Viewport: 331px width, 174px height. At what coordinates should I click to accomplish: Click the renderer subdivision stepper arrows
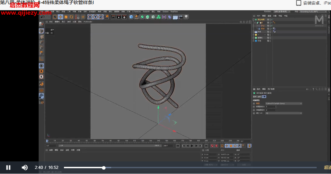click(x=276, y=110)
